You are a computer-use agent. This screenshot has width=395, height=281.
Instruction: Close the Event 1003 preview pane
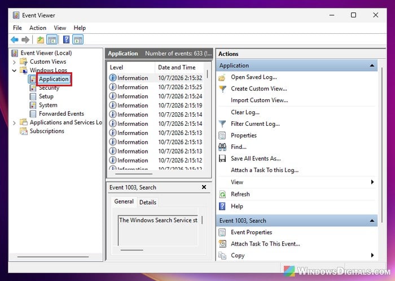[204, 187]
